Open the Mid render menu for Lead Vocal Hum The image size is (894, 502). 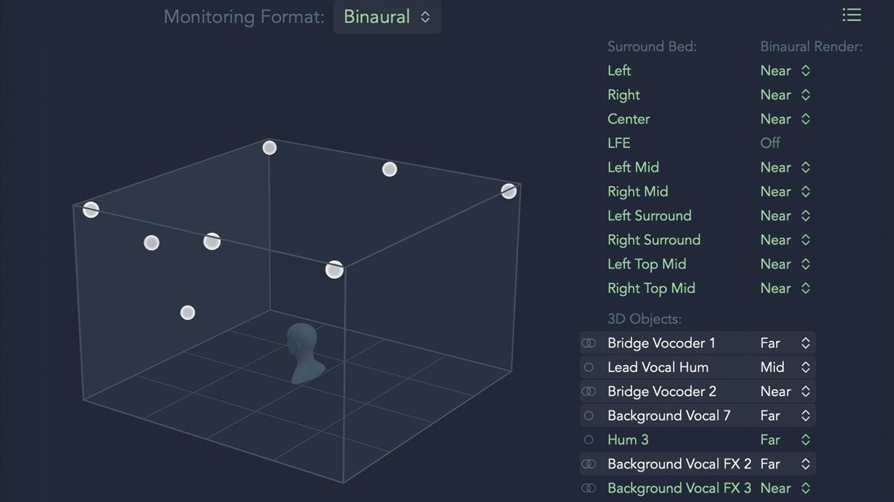[x=785, y=367]
